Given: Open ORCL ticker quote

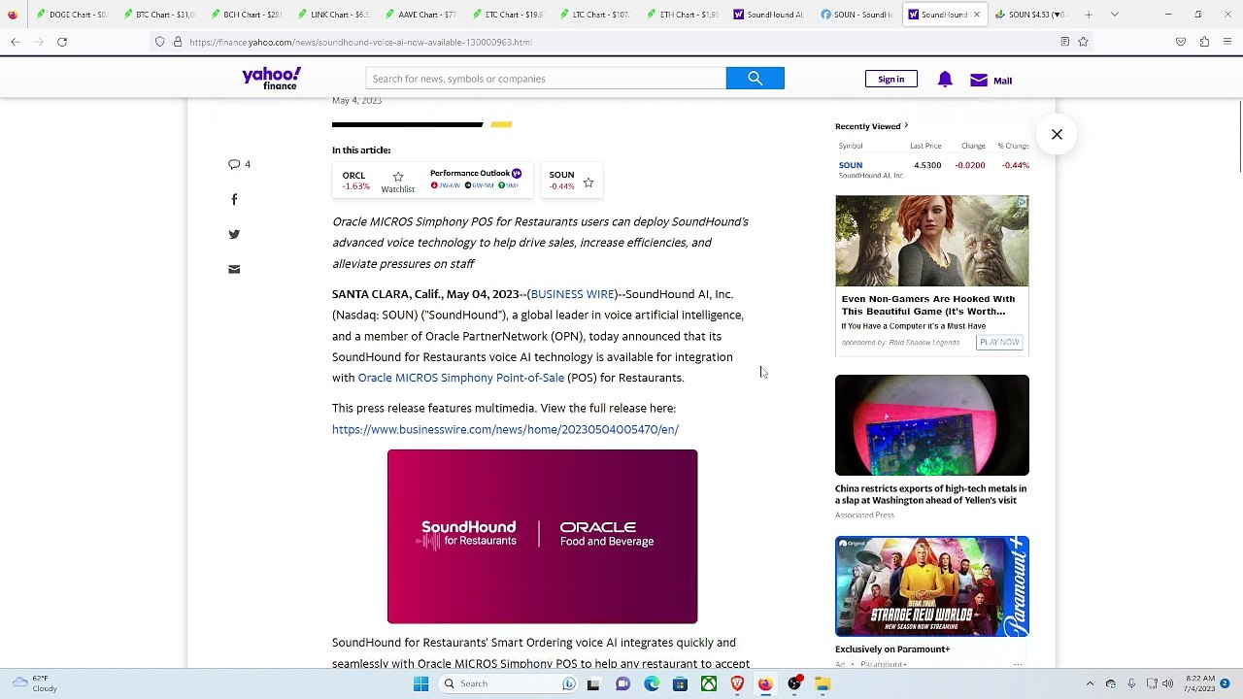Looking at the screenshot, I should pos(353,181).
